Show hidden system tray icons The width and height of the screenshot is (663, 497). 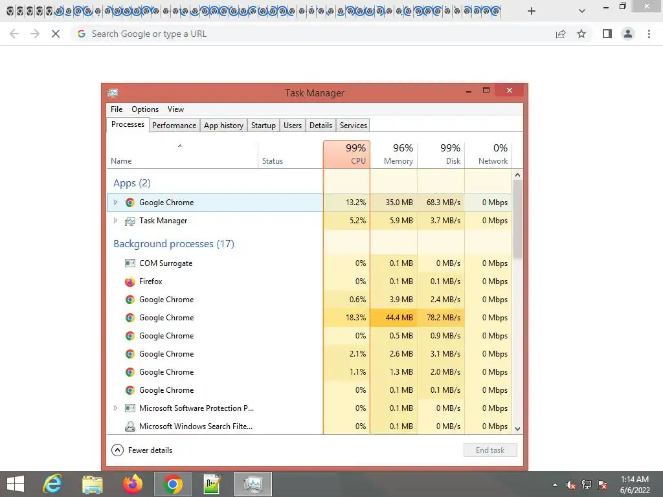click(x=555, y=485)
